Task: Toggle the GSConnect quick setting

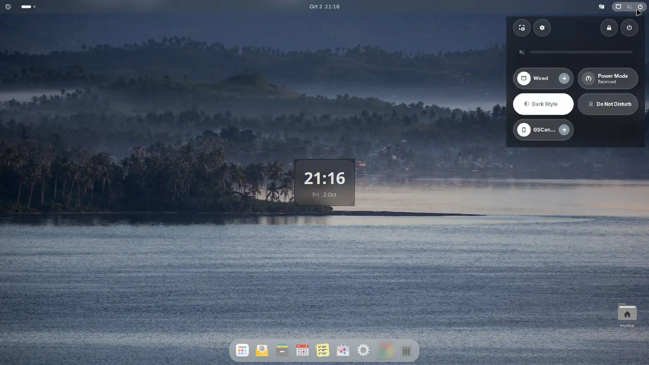Action: [x=536, y=130]
